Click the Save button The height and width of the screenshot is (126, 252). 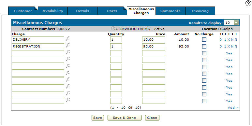98,118
